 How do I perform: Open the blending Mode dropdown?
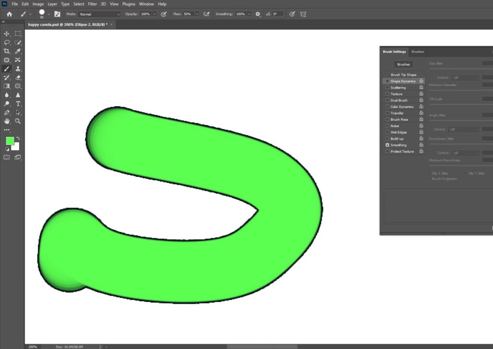(100, 14)
